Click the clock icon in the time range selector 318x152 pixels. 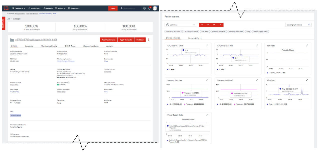[x=167, y=25]
